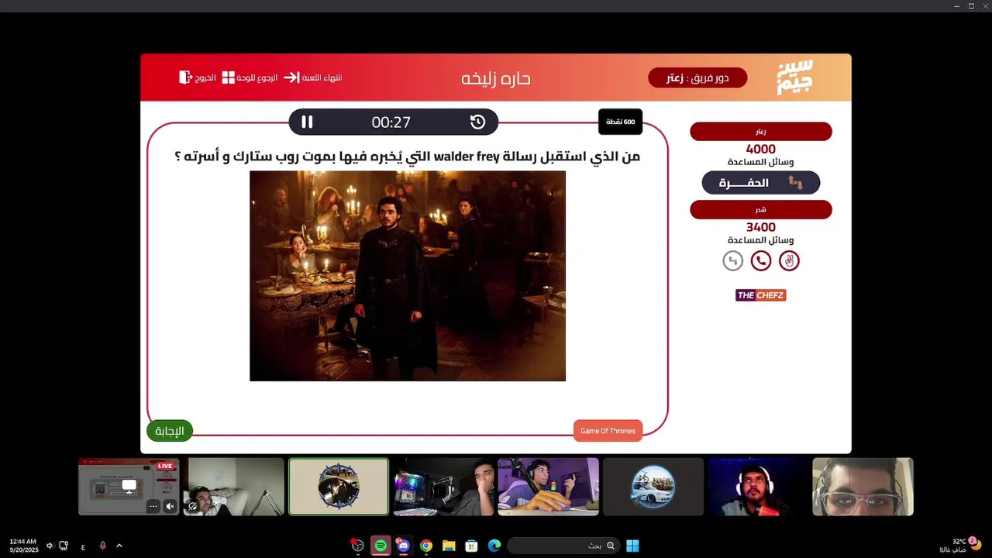Click the greyed swap lifeline for team شجر
Image resolution: width=992 pixels, height=558 pixels.
coord(732,261)
